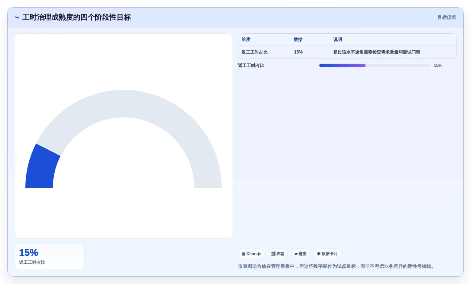Image resolution: width=471 pixels, height=284 pixels.
Task: Click the lightning icon beside the title
Action: pyautogui.click(x=17, y=17)
